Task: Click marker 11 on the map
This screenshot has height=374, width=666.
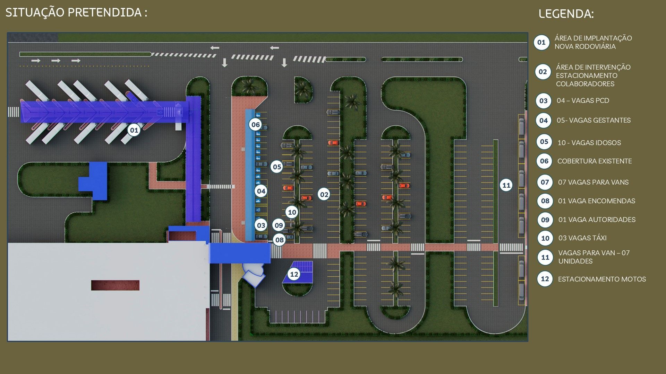Action: tap(506, 185)
